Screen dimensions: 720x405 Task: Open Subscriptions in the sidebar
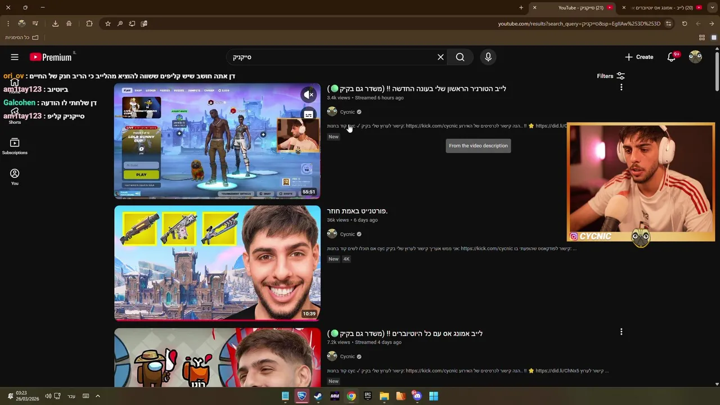point(15,146)
